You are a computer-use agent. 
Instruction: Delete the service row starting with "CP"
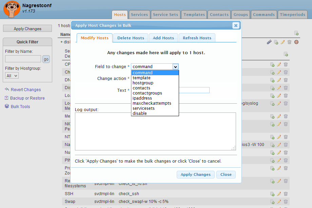[x=286, y=64]
